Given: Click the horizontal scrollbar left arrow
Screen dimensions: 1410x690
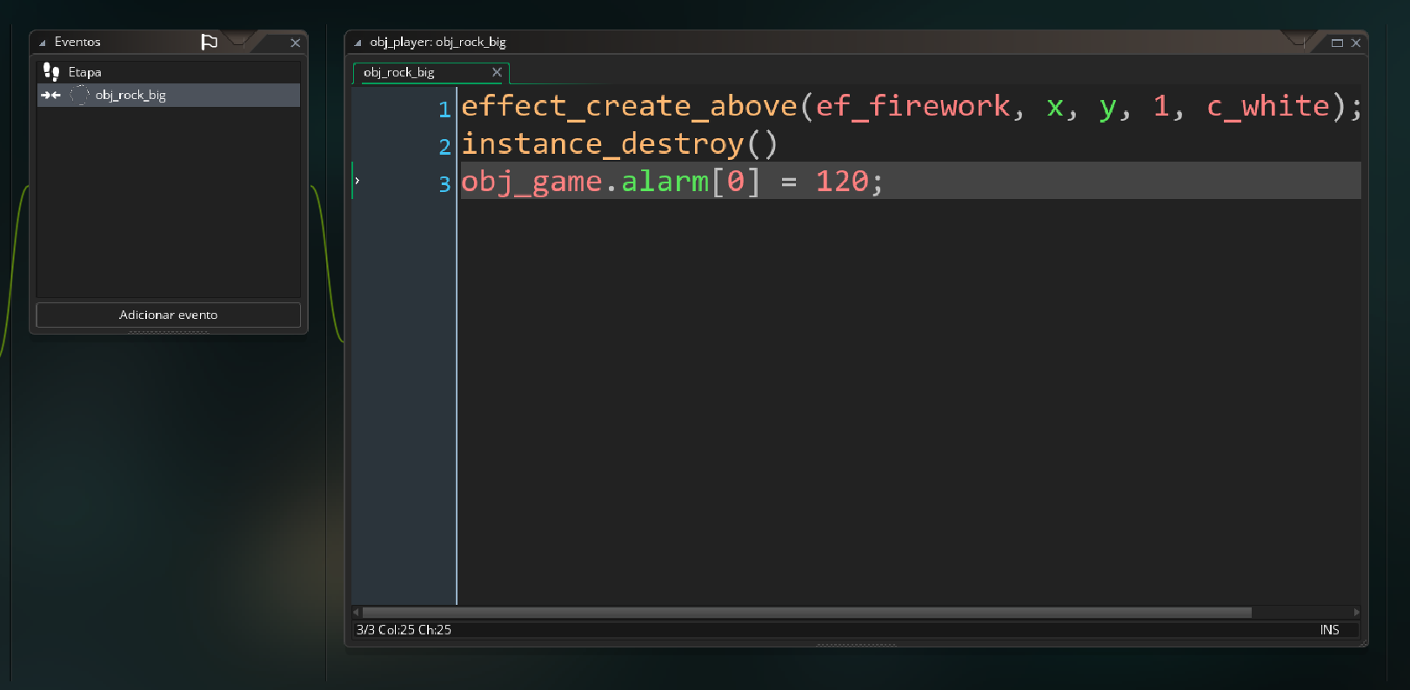Looking at the screenshot, I should click(x=356, y=613).
